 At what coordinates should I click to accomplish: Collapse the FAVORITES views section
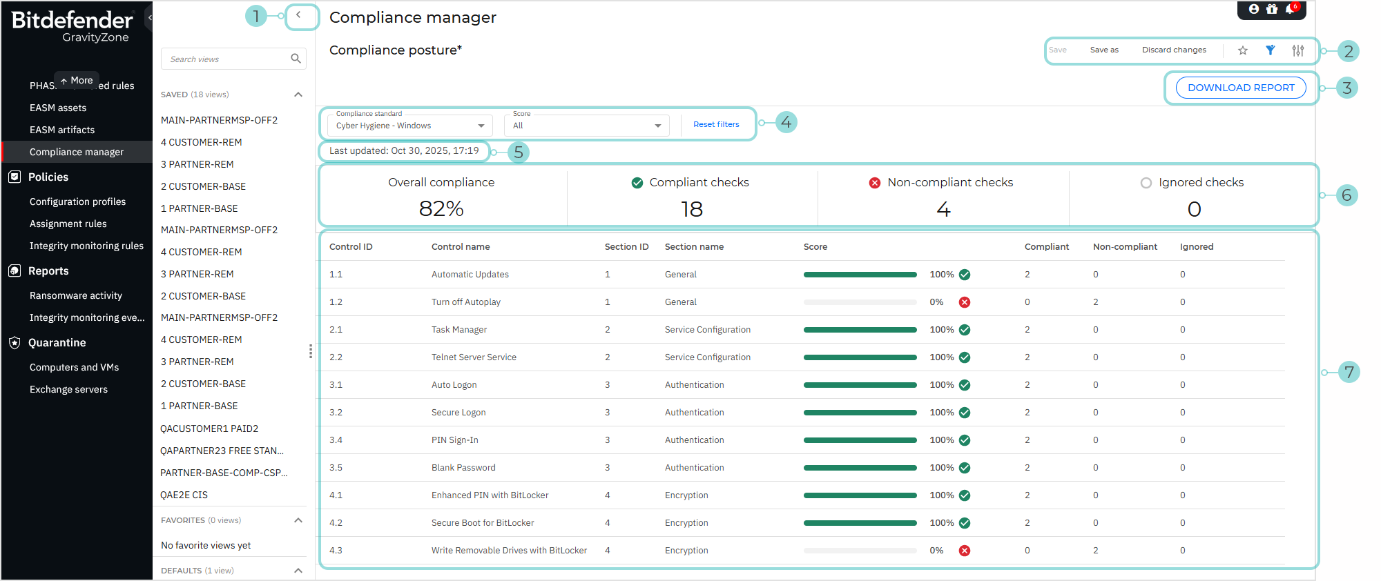(298, 520)
